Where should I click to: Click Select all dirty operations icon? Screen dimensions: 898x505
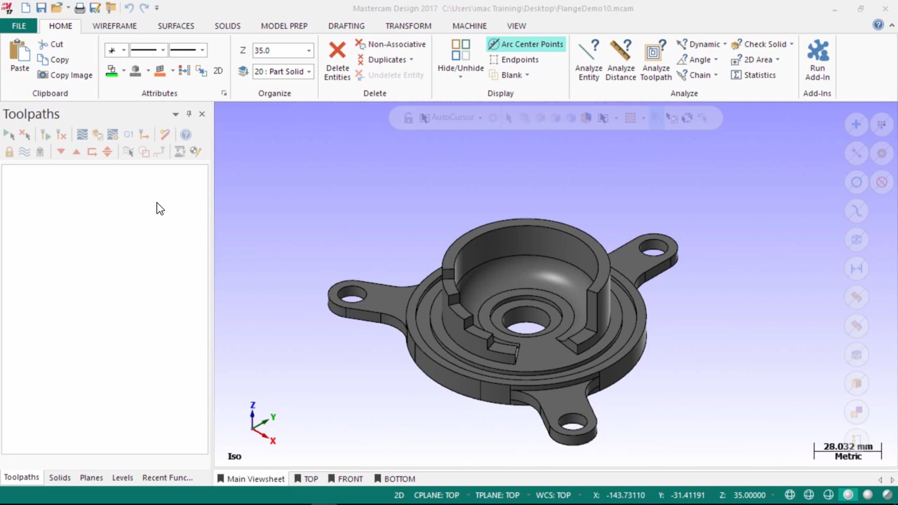[25, 135]
